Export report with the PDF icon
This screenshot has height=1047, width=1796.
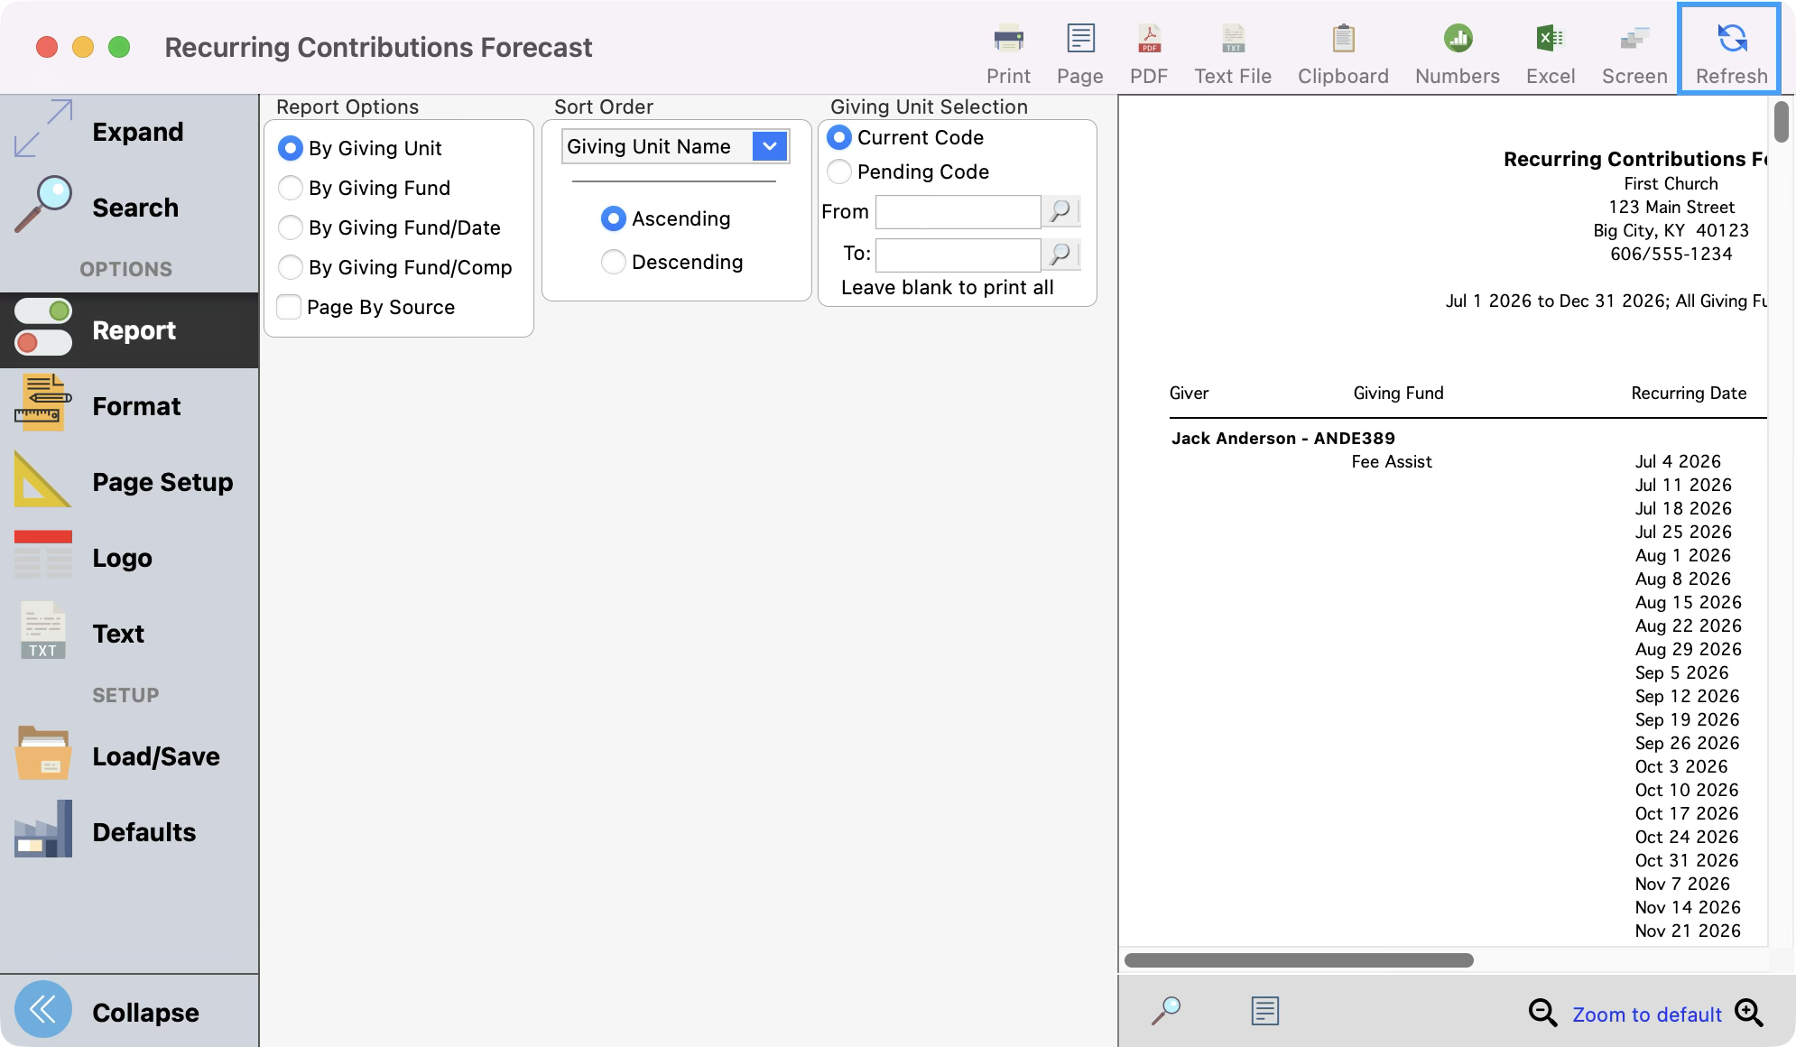click(1149, 39)
